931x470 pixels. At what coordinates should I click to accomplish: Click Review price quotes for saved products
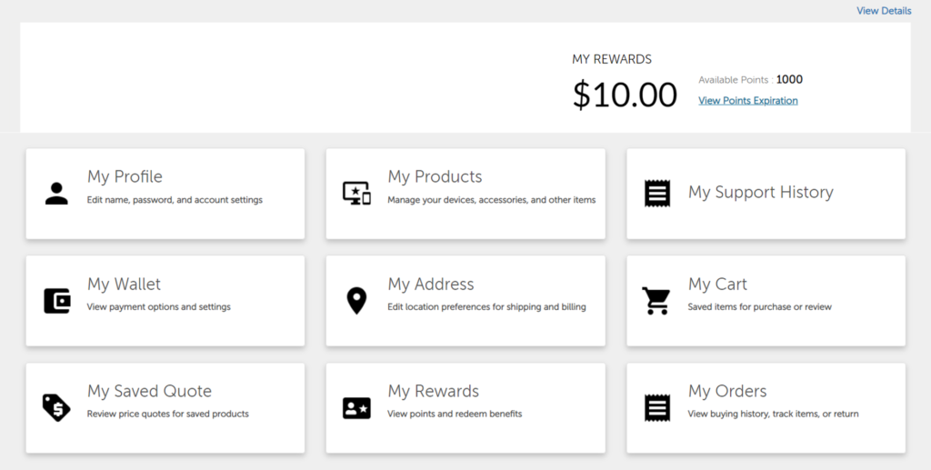click(167, 414)
